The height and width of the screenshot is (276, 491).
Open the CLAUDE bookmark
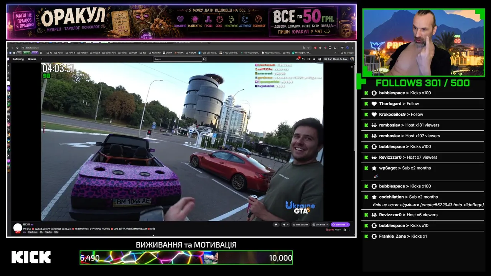179,53
